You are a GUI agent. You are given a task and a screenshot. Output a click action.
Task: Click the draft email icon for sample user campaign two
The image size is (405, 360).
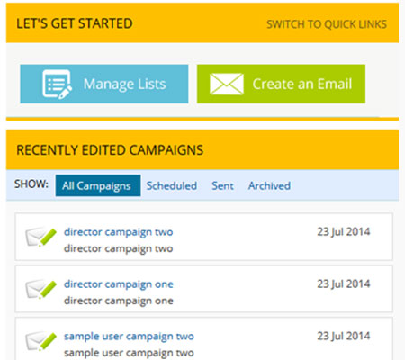pos(41,341)
